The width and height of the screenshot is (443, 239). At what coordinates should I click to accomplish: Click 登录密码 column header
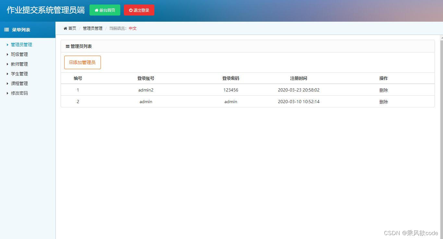point(231,78)
